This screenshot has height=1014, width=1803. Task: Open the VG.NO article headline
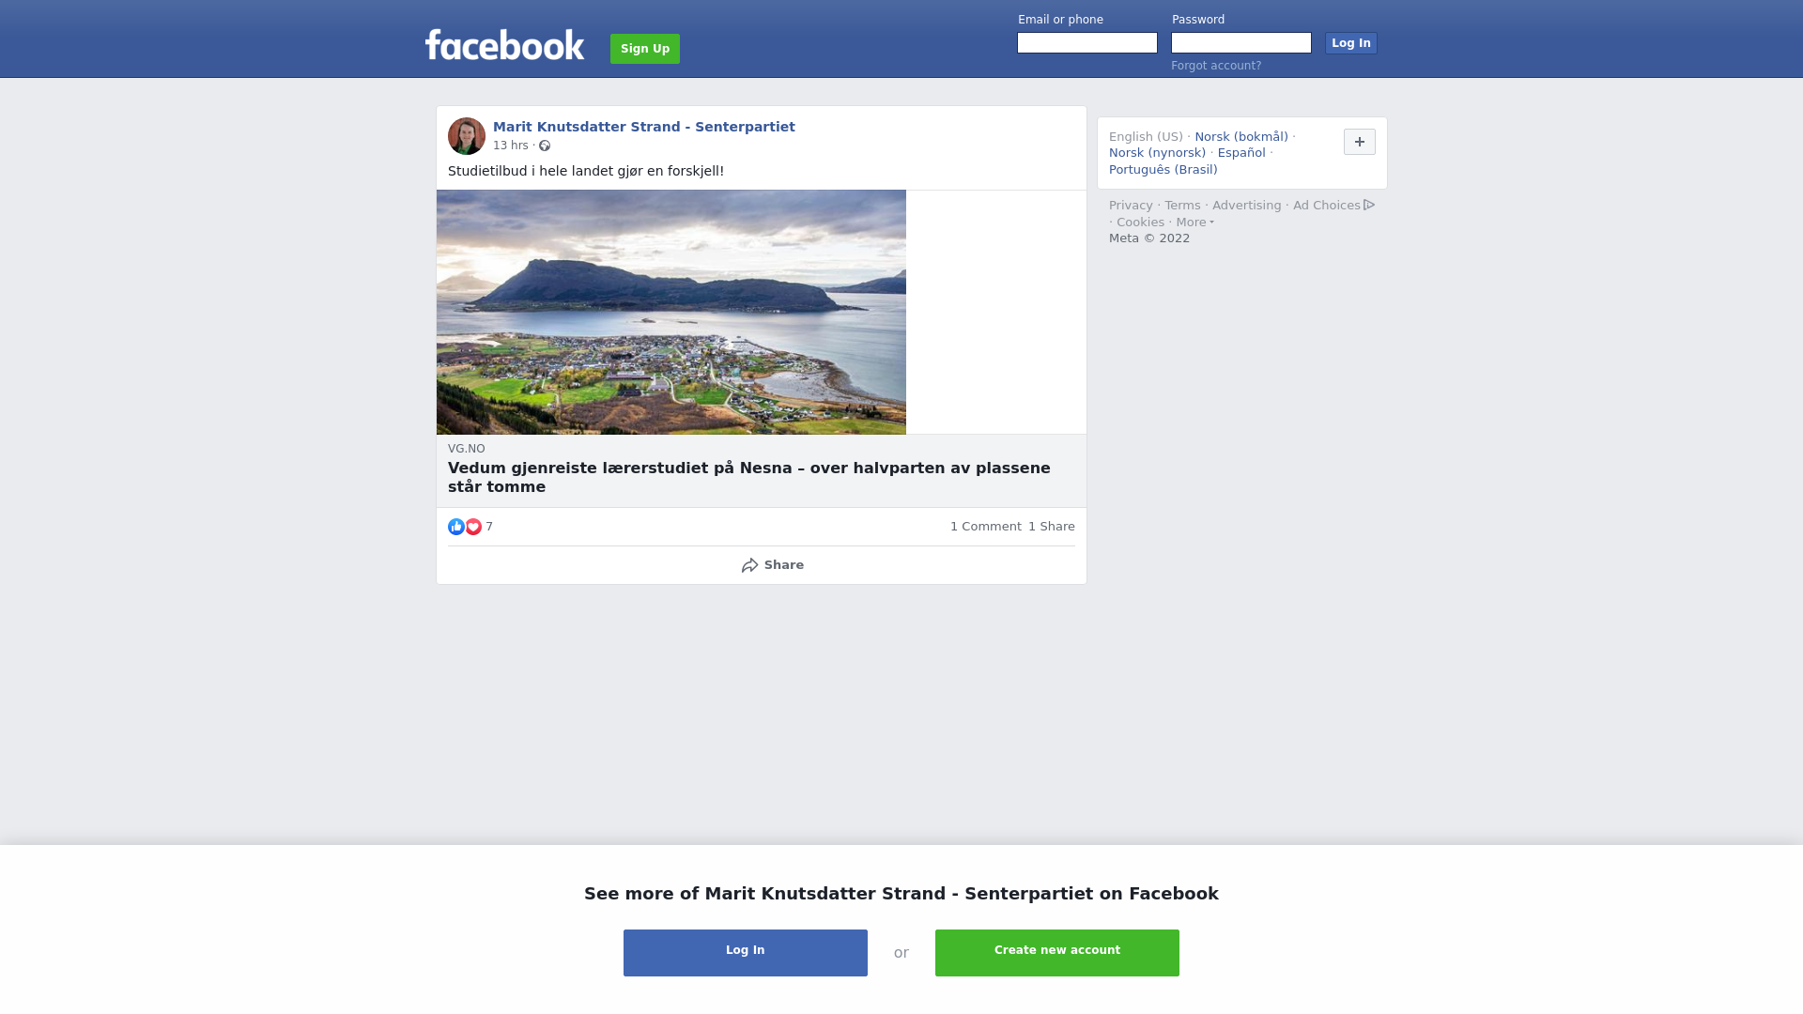coord(749,477)
